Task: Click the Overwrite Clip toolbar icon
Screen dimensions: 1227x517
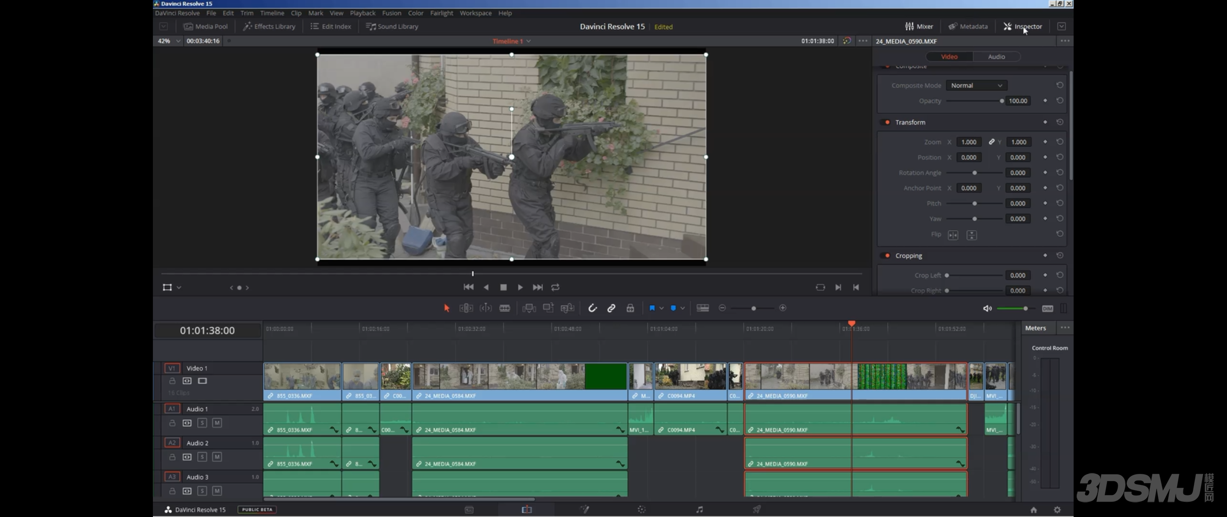Action: coord(548,308)
